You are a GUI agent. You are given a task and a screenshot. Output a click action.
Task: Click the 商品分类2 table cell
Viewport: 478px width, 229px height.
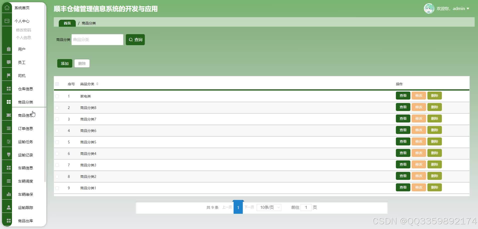pos(88,177)
